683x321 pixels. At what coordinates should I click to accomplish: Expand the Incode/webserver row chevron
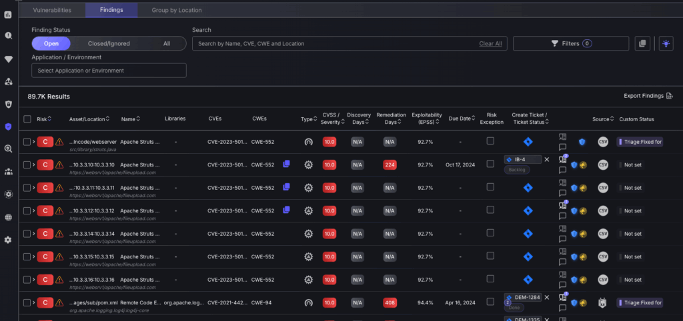[x=33, y=141]
